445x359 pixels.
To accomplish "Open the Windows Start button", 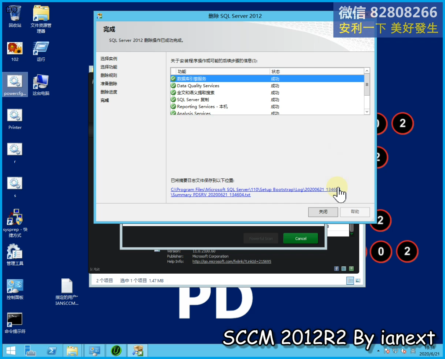I will coord(11,351).
